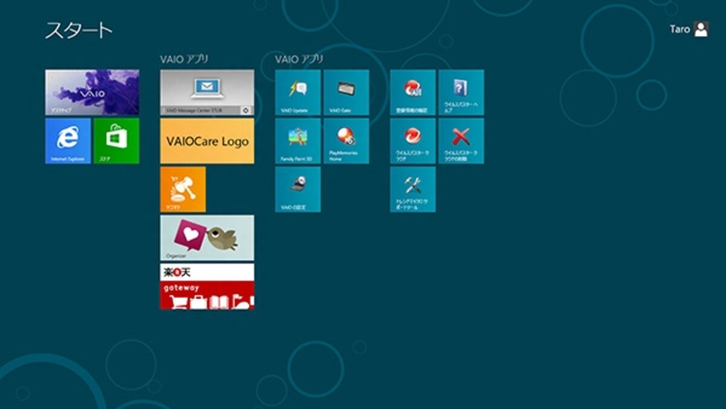The width and height of the screenshot is (726, 409).
Task: Open the Rakuten gateway tile
Action: (x=207, y=286)
